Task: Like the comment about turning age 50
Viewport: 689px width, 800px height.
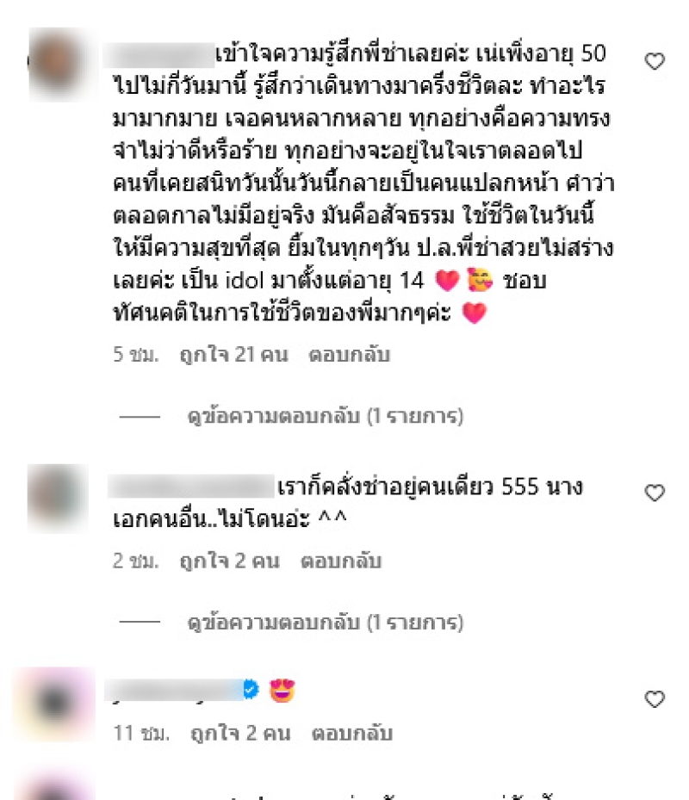Action: click(x=655, y=61)
